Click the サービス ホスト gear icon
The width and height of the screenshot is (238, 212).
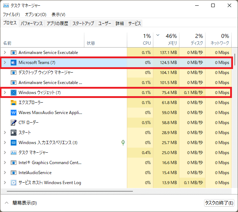coord(14,183)
